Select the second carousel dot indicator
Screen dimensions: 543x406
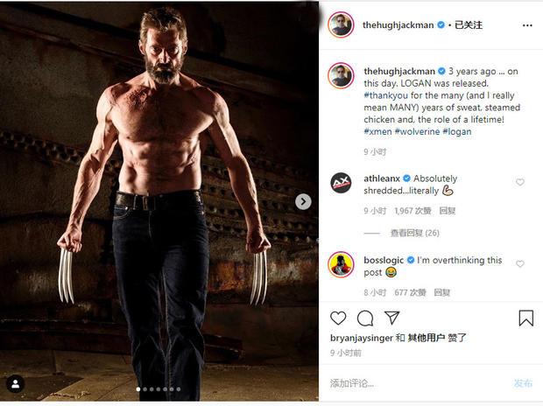(145, 389)
